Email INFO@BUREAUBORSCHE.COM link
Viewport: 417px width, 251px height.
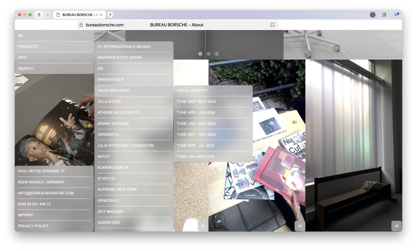tap(54, 193)
